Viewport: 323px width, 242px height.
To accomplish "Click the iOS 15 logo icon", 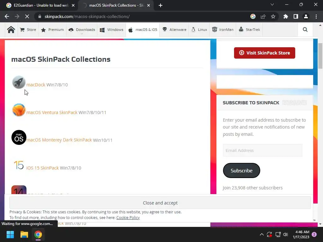I will click(x=19, y=165).
